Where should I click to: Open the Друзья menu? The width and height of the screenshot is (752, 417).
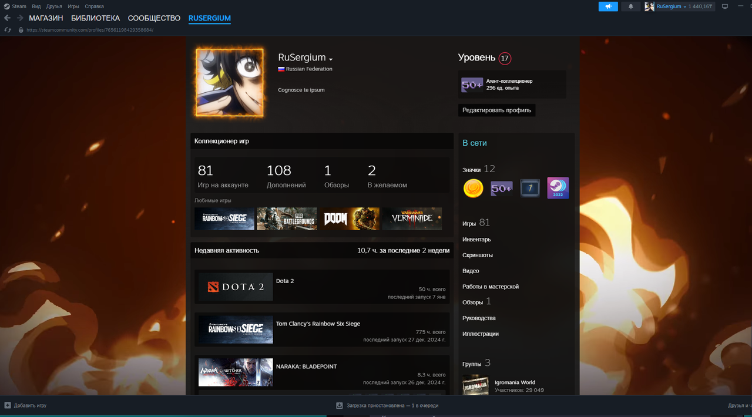click(54, 6)
